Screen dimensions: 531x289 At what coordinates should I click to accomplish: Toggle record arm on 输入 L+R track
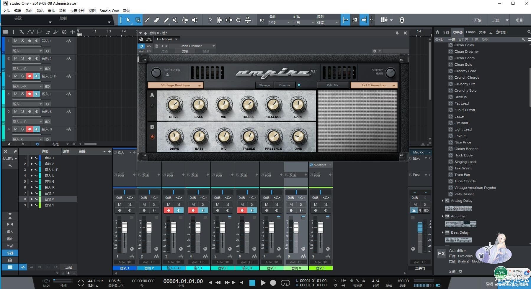[30, 76]
